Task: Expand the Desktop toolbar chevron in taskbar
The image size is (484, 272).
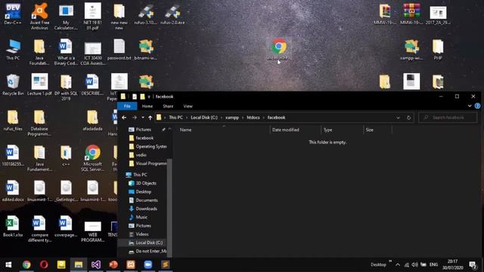Action: point(390,261)
